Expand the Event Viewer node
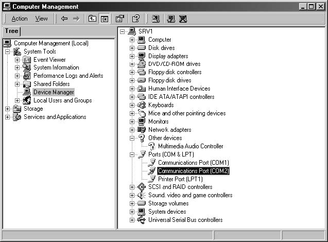Screen dimensions: 328x242 coord(18,60)
